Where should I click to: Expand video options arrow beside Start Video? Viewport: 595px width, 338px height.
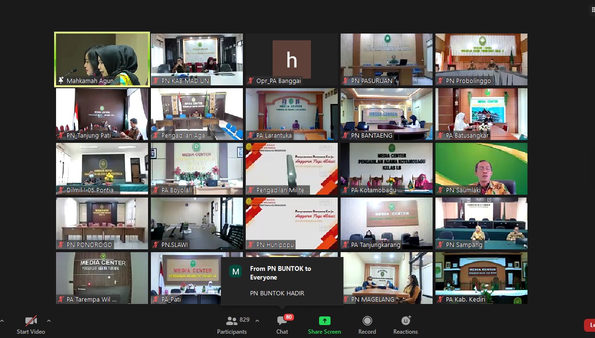pos(48,321)
